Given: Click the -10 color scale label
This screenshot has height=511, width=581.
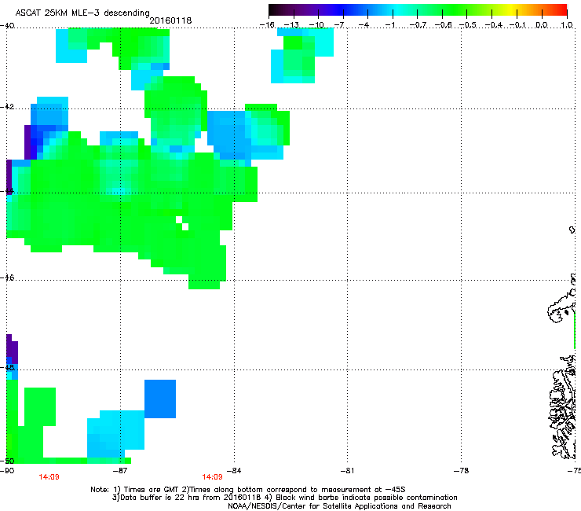Looking at the screenshot, I should [x=316, y=25].
